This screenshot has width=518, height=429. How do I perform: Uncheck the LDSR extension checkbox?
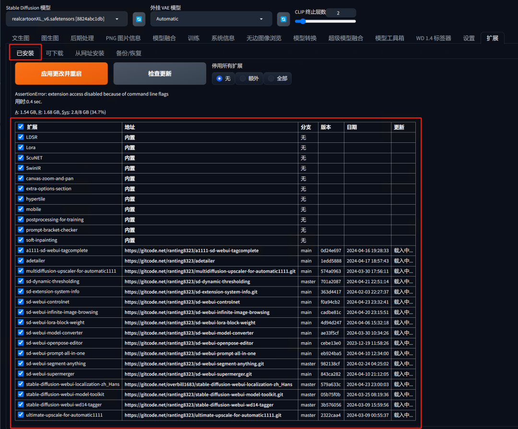coord(21,137)
